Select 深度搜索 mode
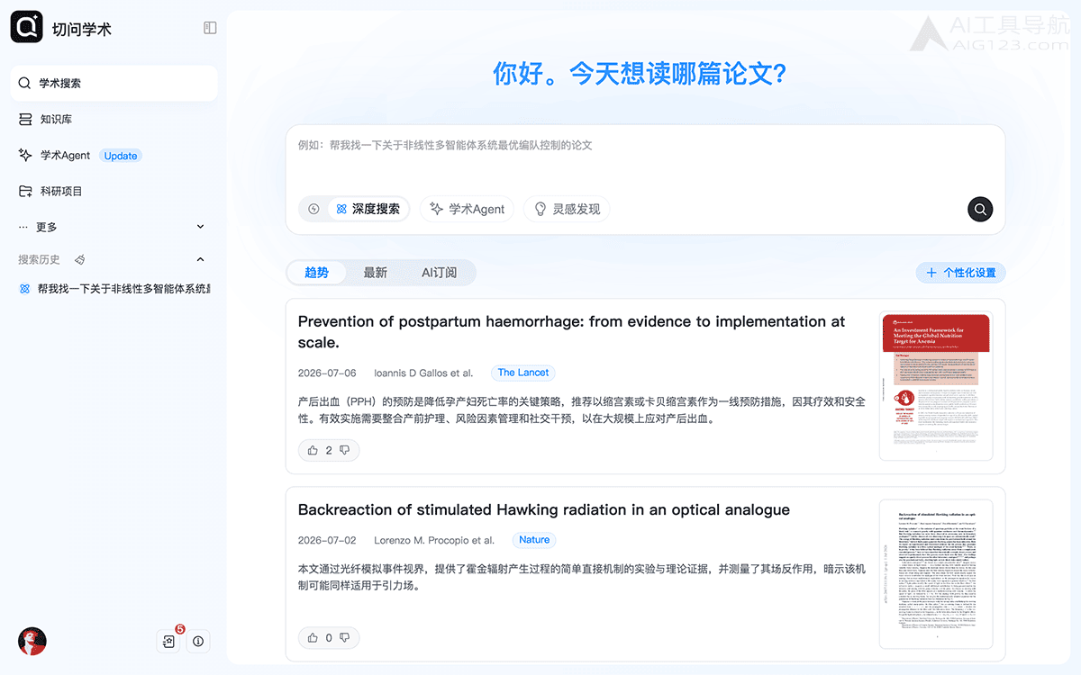Viewport: 1081px width, 675px height. coord(368,209)
